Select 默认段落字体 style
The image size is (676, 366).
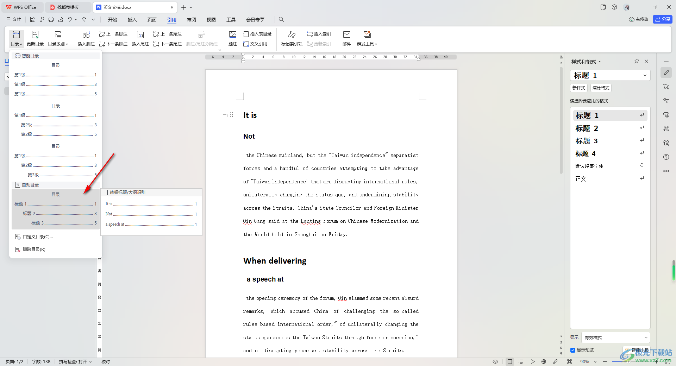pos(610,166)
